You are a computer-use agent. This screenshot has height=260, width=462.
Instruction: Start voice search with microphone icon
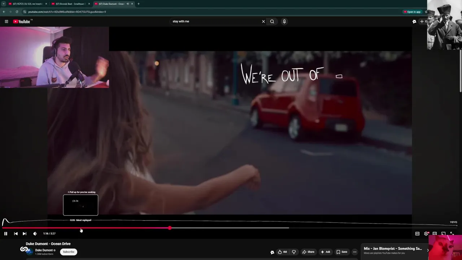284,22
